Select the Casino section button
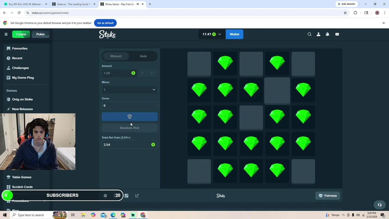The width and height of the screenshot is (389, 219). [x=21, y=34]
